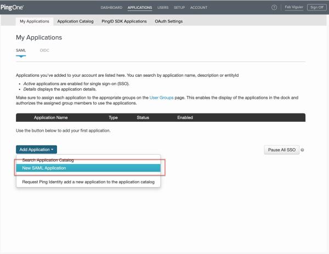The width and height of the screenshot is (329, 254).
Task: Go to the USERS section
Action: point(163,7)
